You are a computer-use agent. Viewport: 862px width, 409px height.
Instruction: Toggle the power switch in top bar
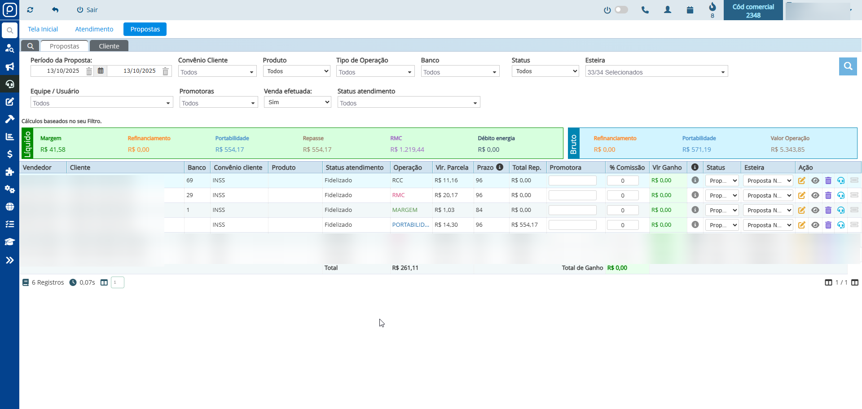(621, 10)
